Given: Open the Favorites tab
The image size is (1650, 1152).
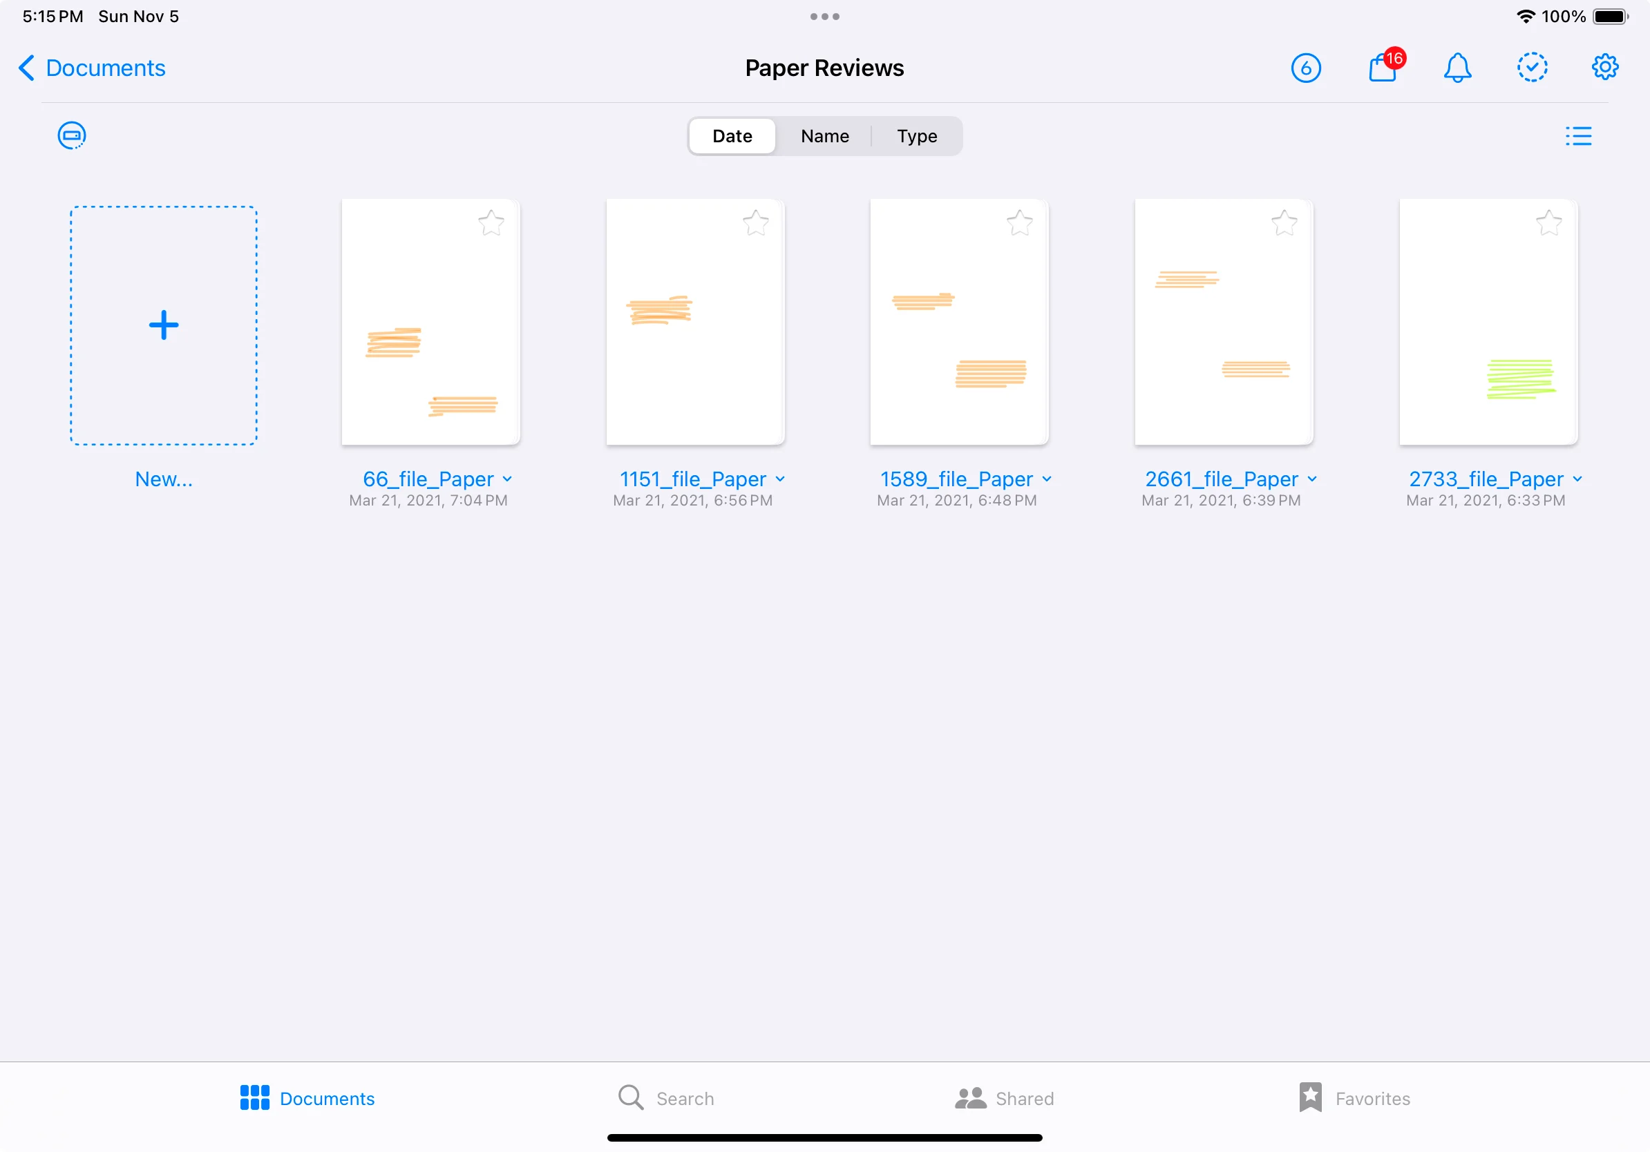Looking at the screenshot, I should 1355,1097.
